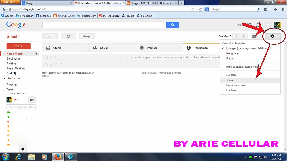The height and width of the screenshot is (161, 287).
Task: Open the account profile picture
Action: (x=277, y=25)
